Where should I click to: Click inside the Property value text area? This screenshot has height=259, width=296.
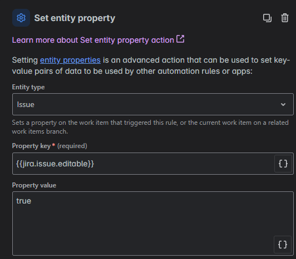tap(153, 224)
